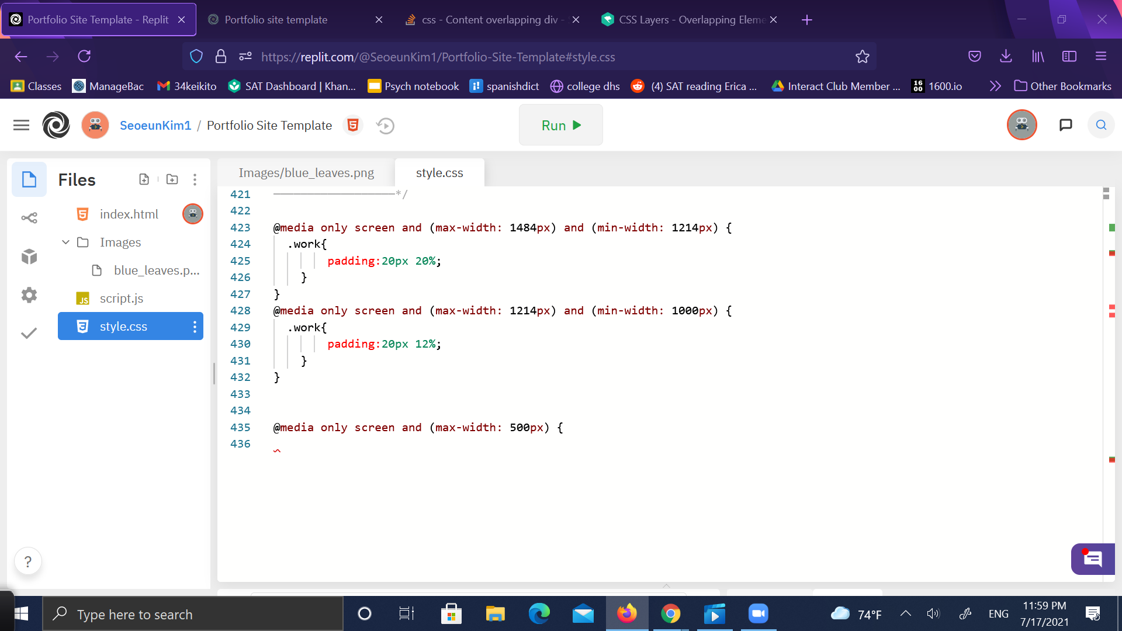The height and width of the screenshot is (631, 1122).
Task: Switch to Images/blue_leaves.png editor tab
Action: tap(306, 173)
